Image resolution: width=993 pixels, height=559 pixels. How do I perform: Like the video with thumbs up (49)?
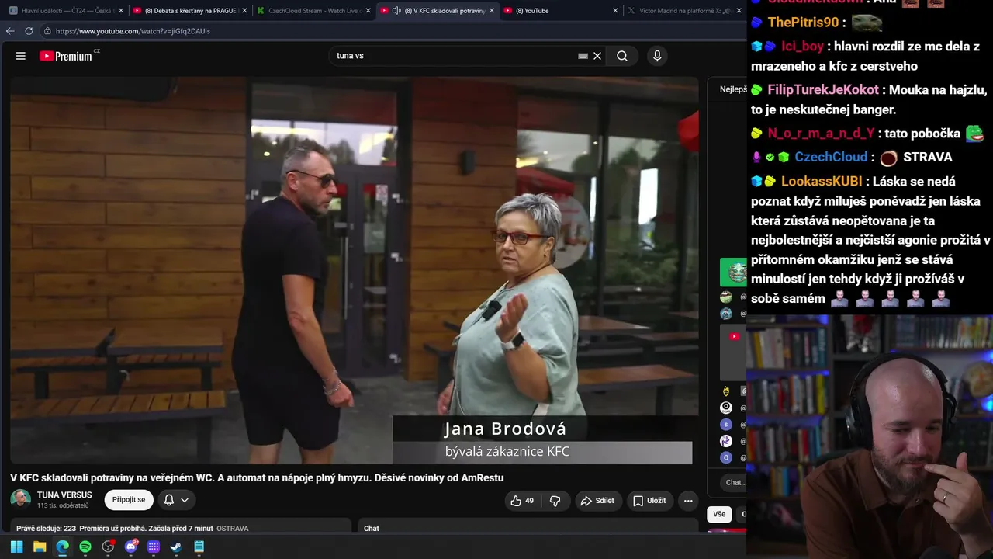[x=522, y=501]
